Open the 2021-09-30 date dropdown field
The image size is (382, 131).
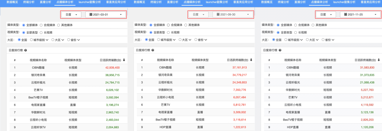[x=232, y=14]
